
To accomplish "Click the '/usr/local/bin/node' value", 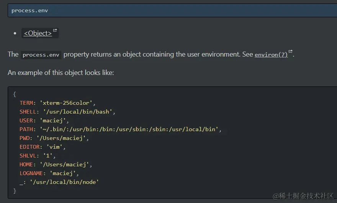I will (64, 182).
